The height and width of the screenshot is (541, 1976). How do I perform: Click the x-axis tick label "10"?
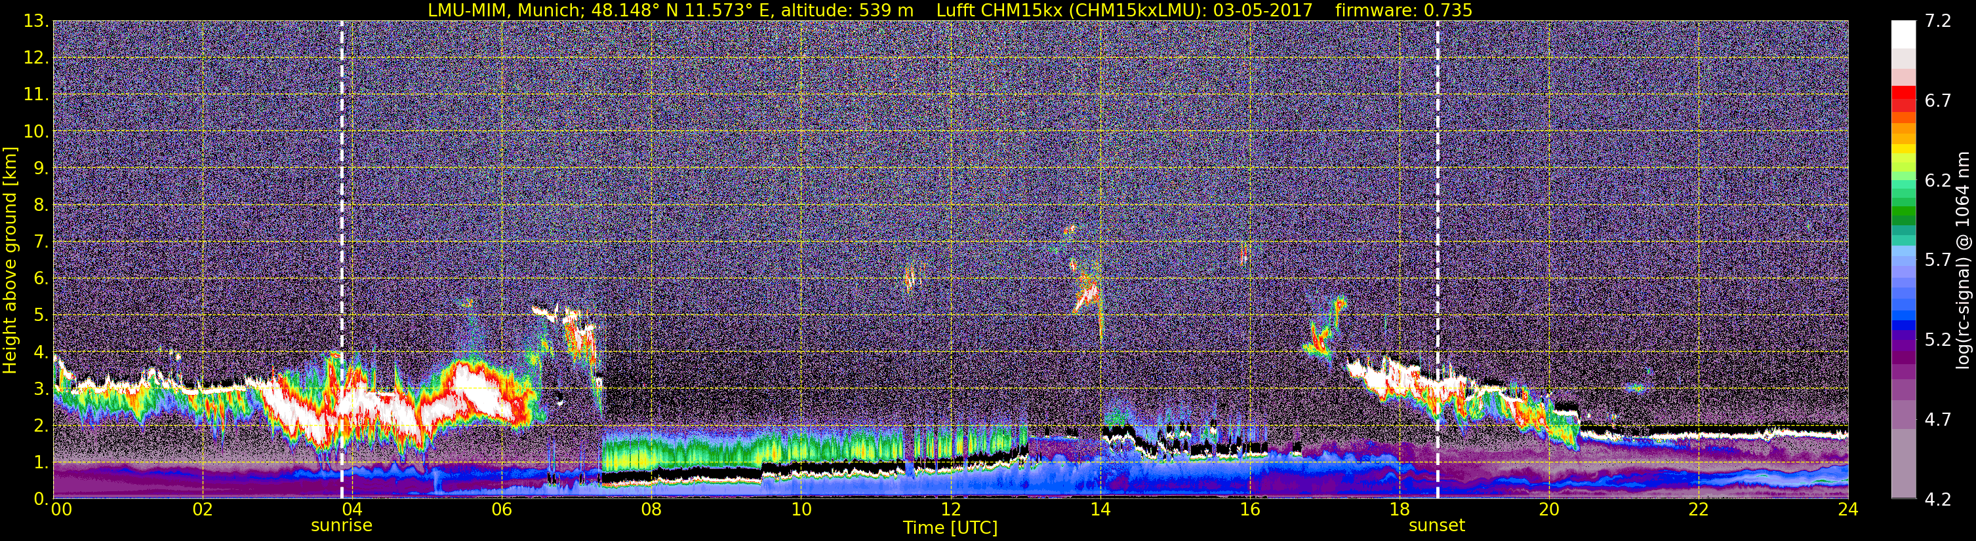click(800, 510)
